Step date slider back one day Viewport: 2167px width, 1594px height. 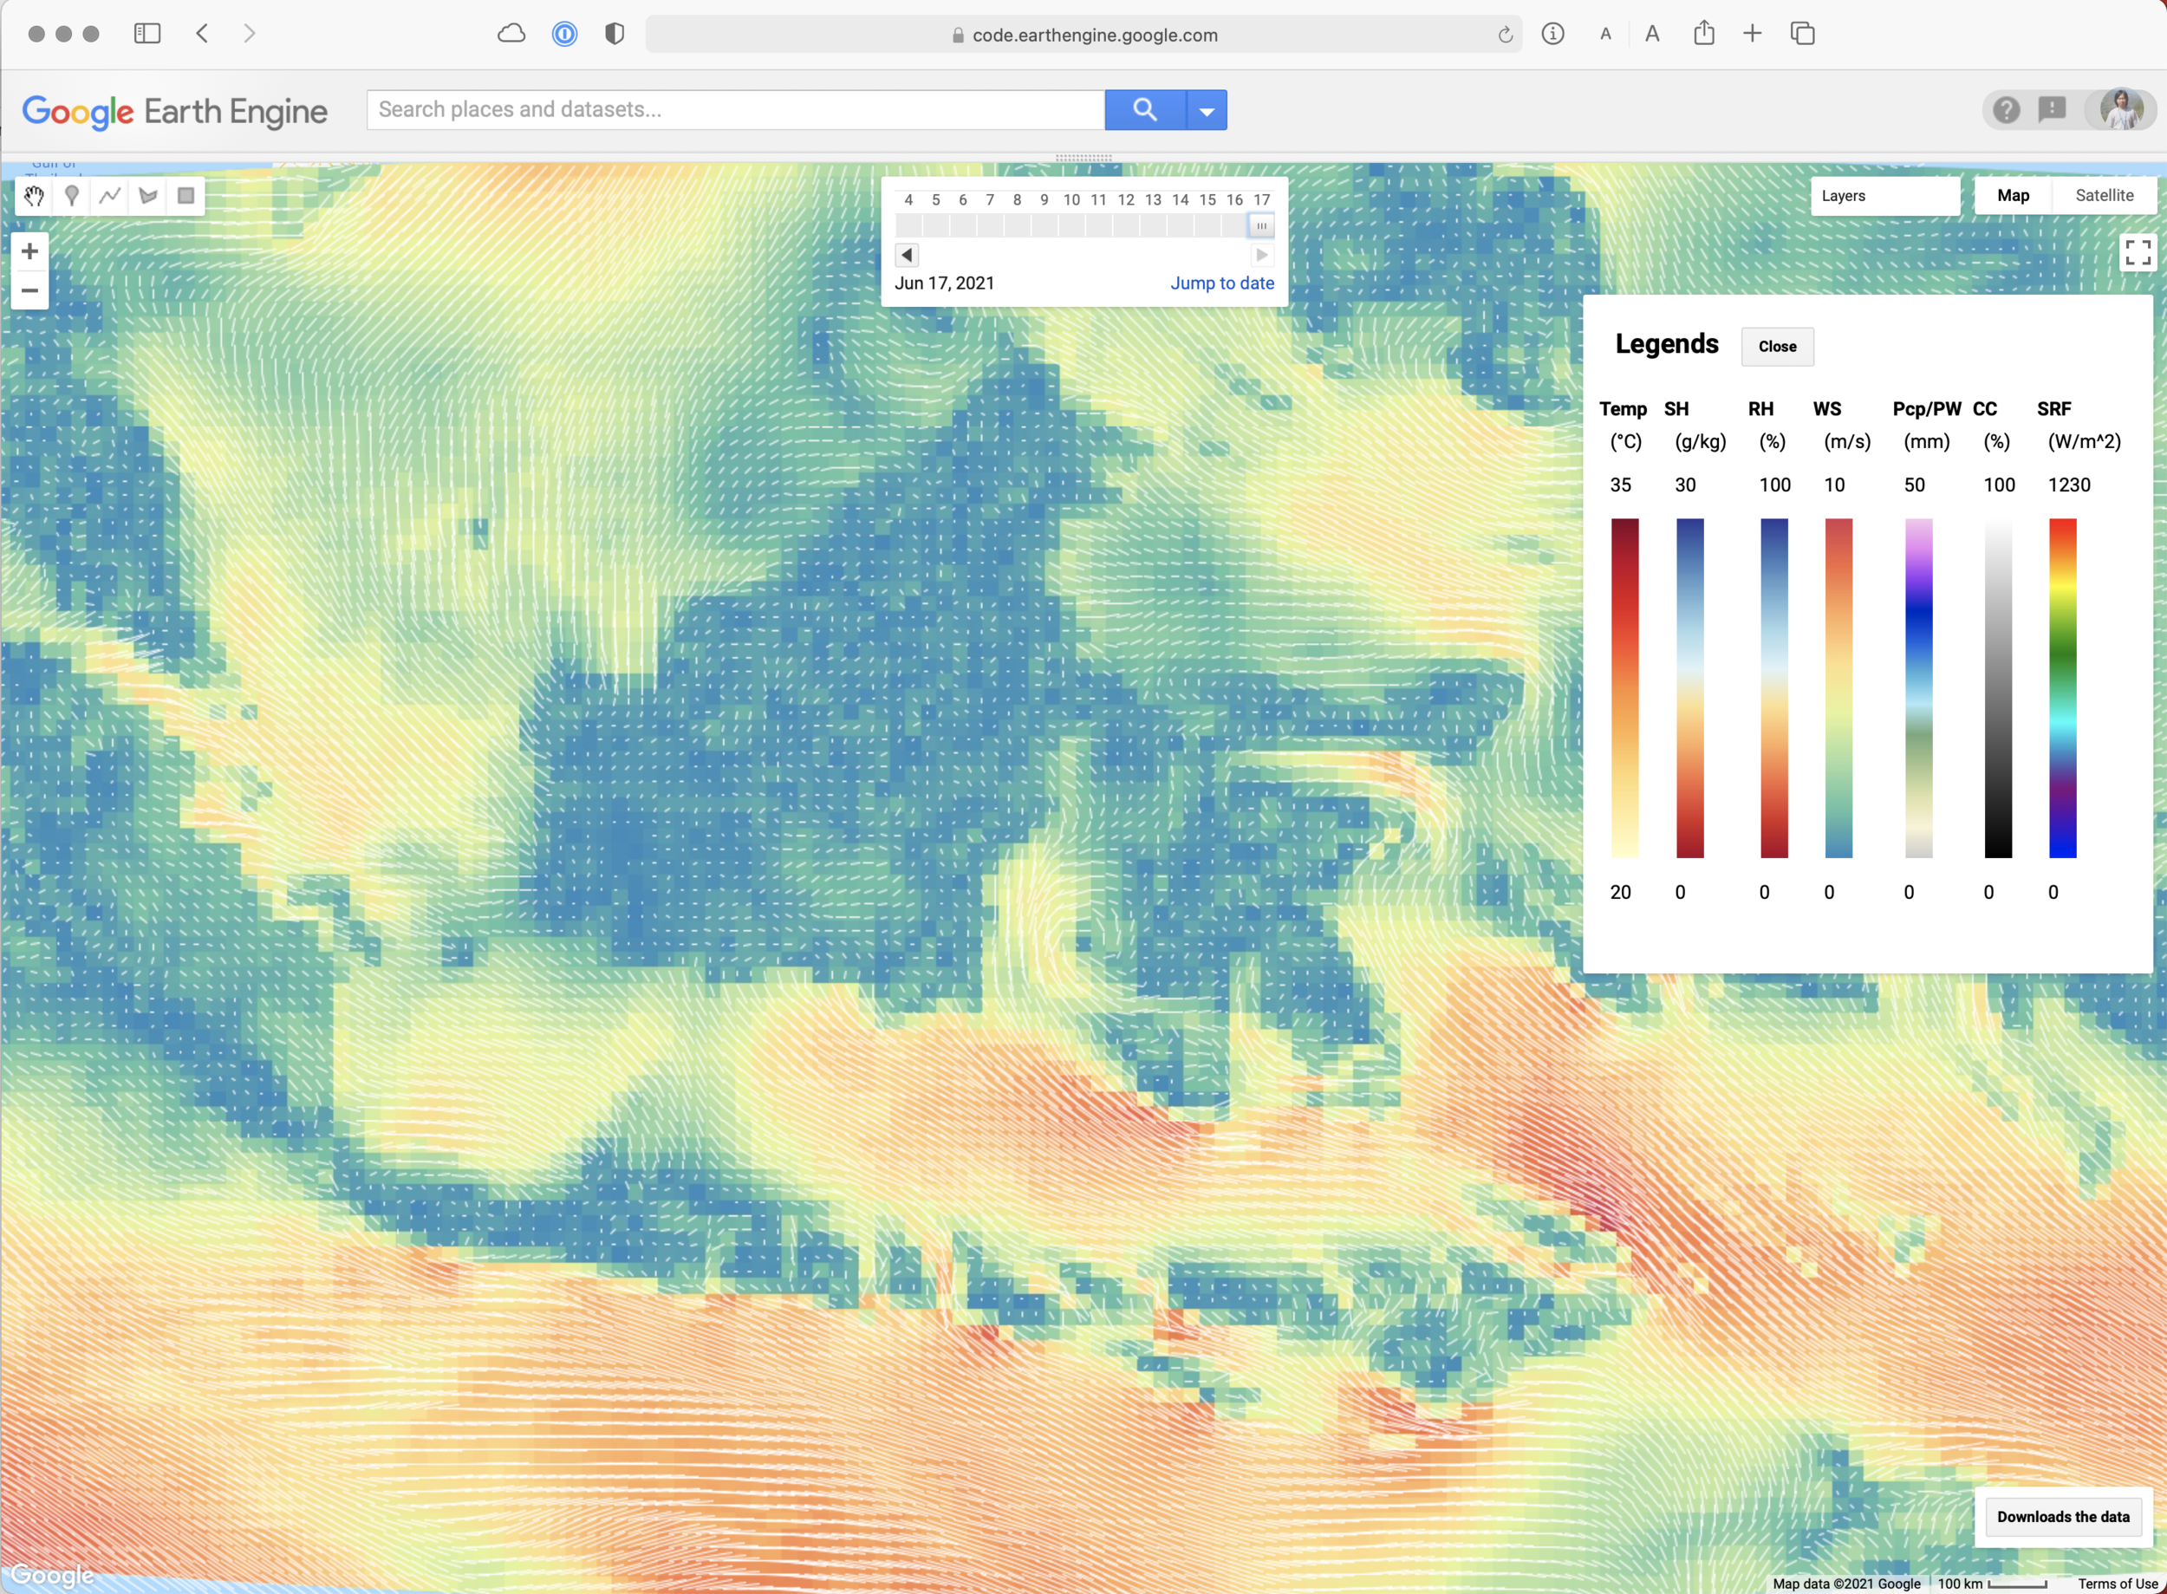[906, 255]
